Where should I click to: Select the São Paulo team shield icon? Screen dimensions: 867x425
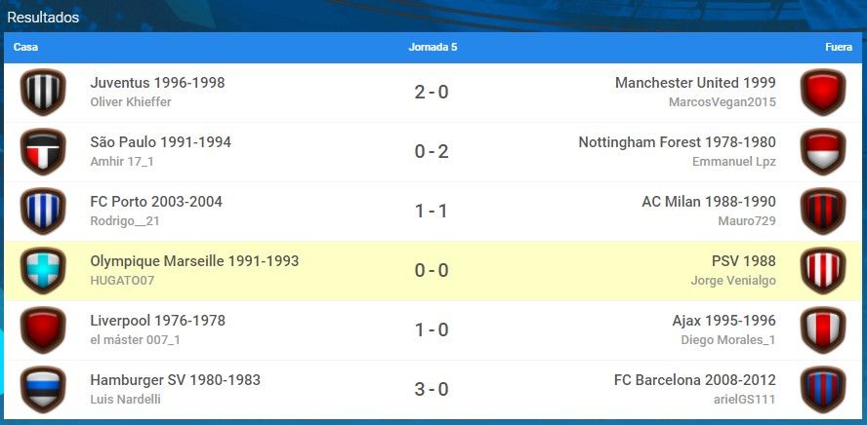pyautogui.click(x=43, y=152)
